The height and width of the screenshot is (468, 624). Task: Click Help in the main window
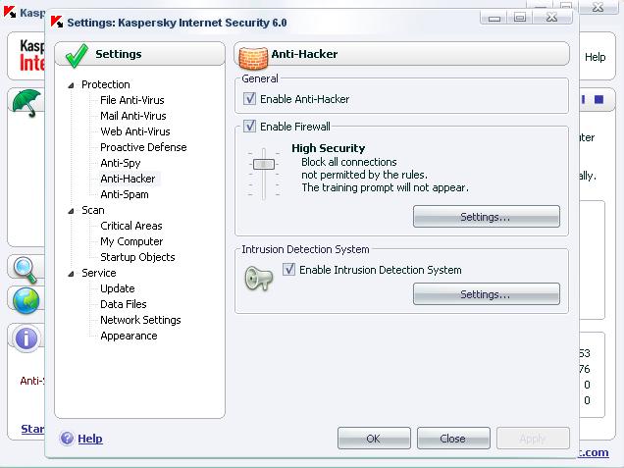[x=595, y=57]
